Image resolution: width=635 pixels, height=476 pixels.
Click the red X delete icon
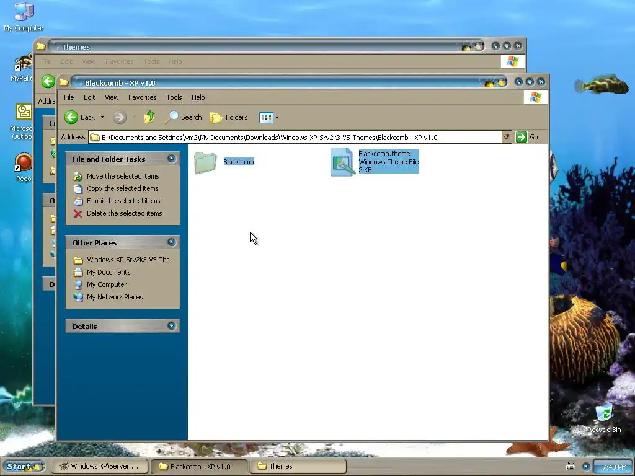(78, 214)
